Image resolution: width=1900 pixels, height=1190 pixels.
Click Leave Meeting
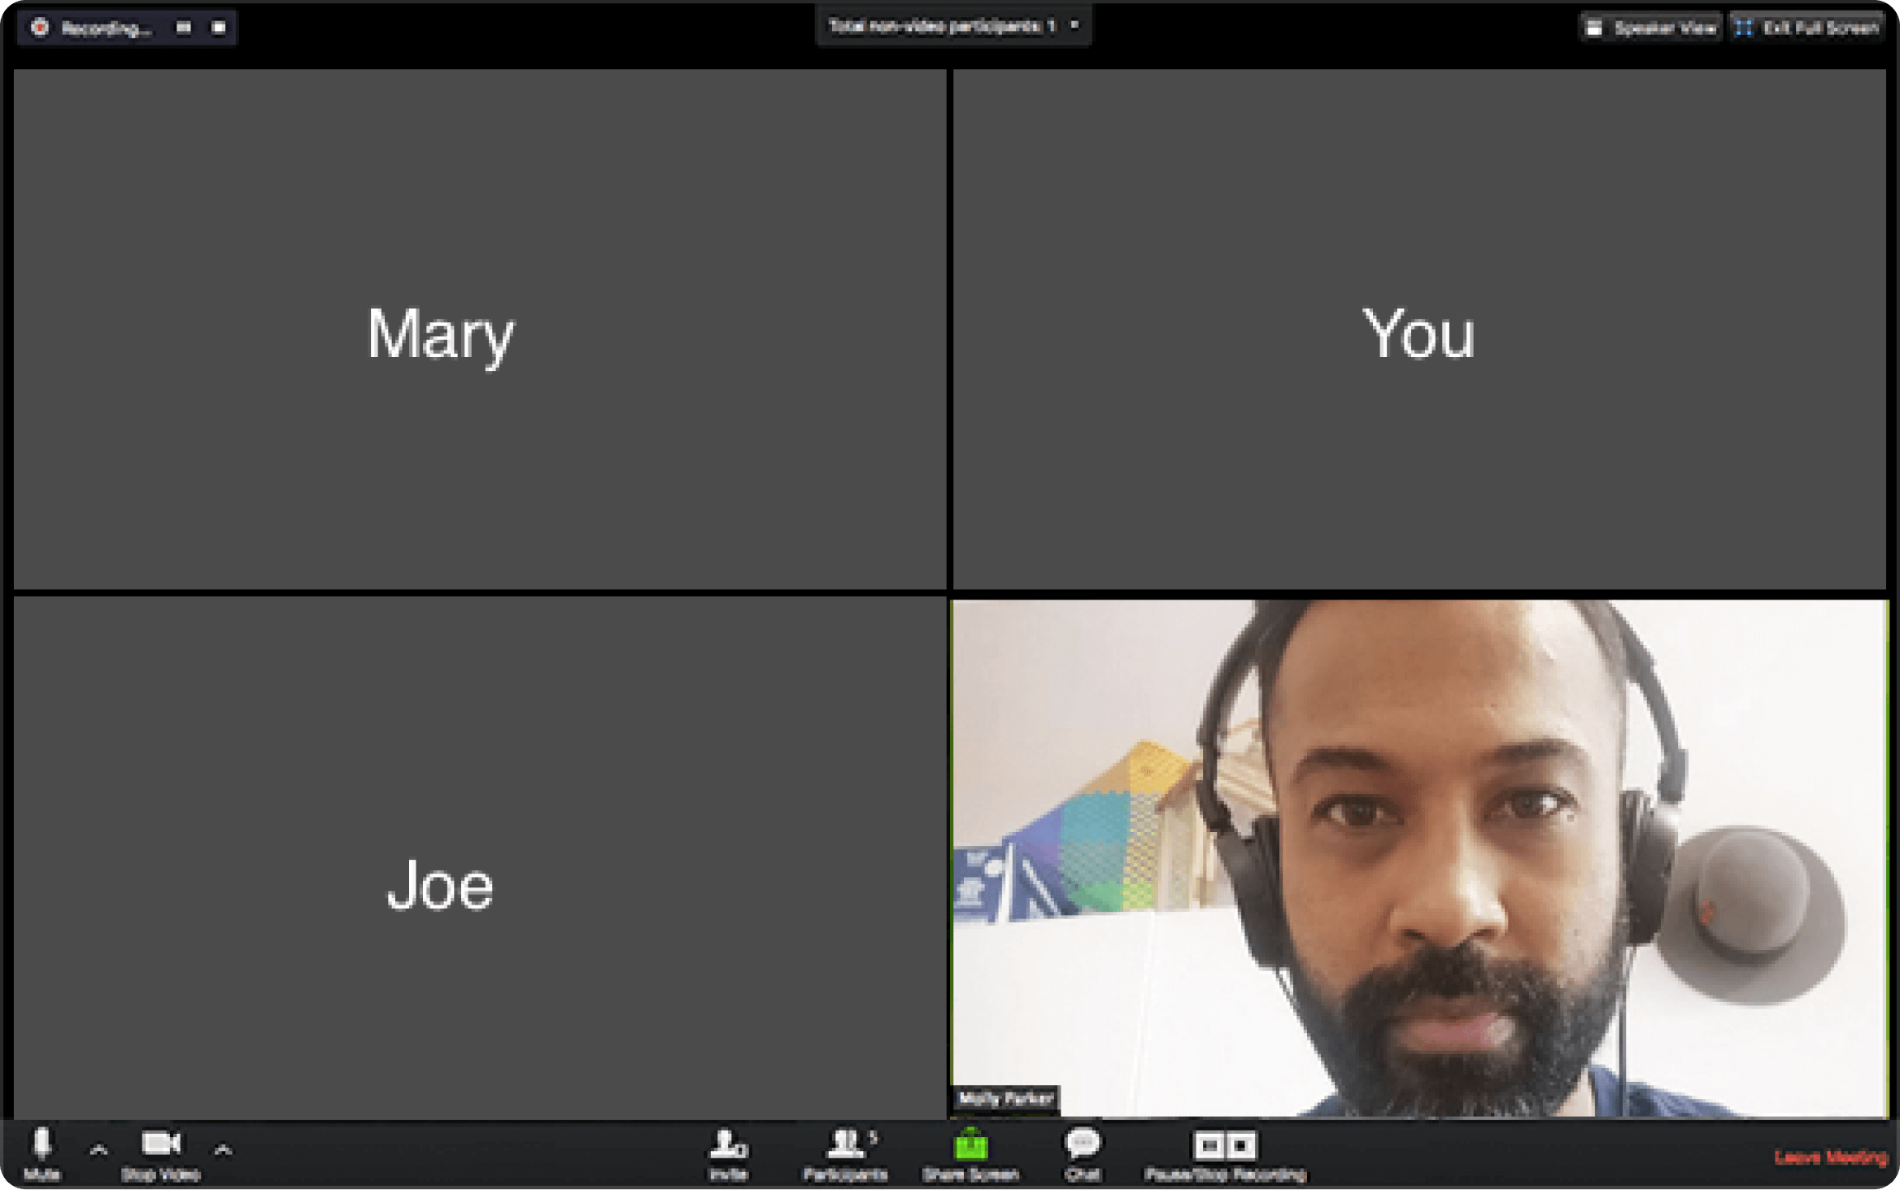click(1830, 1157)
